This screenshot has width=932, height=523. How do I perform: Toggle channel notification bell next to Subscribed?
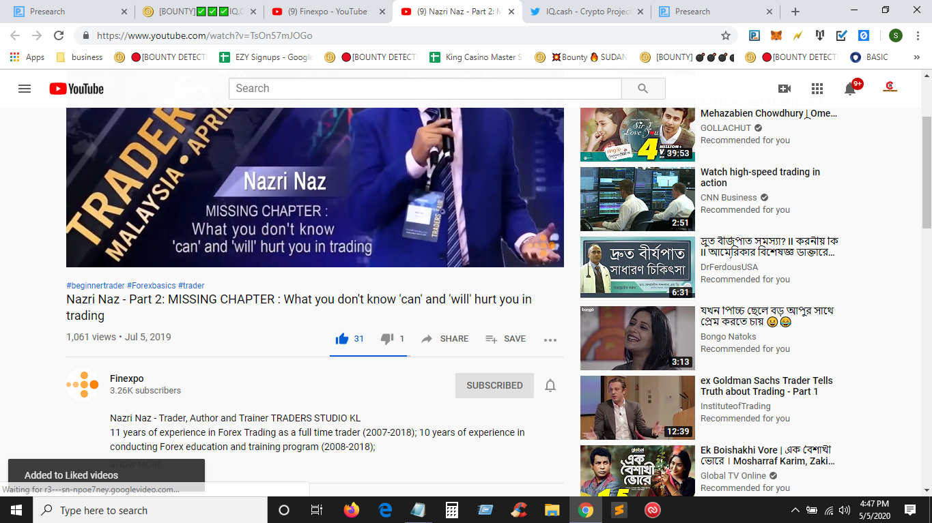pyautogui.click(x=550, y=385)
